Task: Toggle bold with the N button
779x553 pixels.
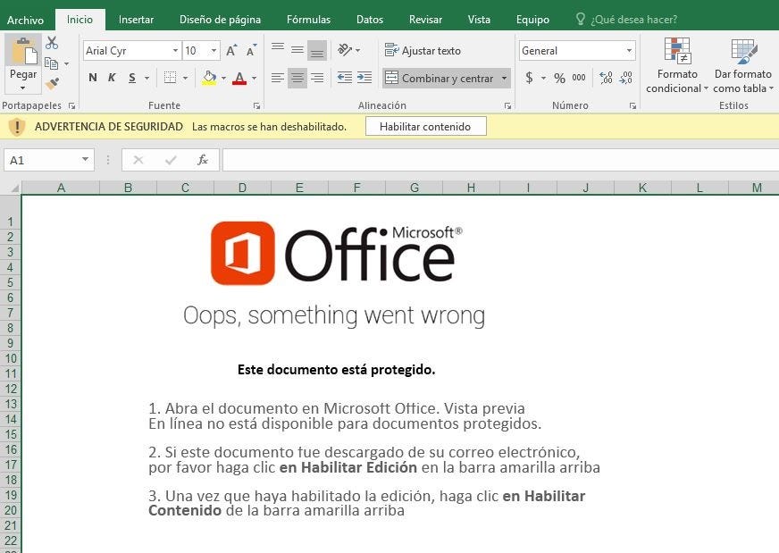Action: pyautogui.click(x=92, y=78)
